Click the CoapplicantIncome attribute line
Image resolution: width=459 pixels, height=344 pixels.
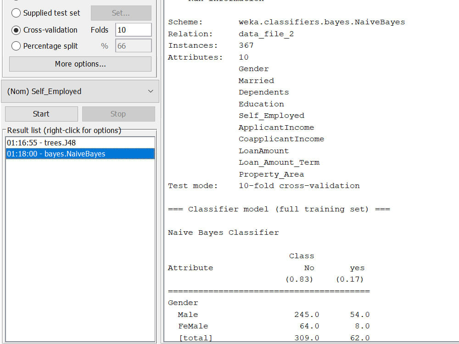point(281,139)
